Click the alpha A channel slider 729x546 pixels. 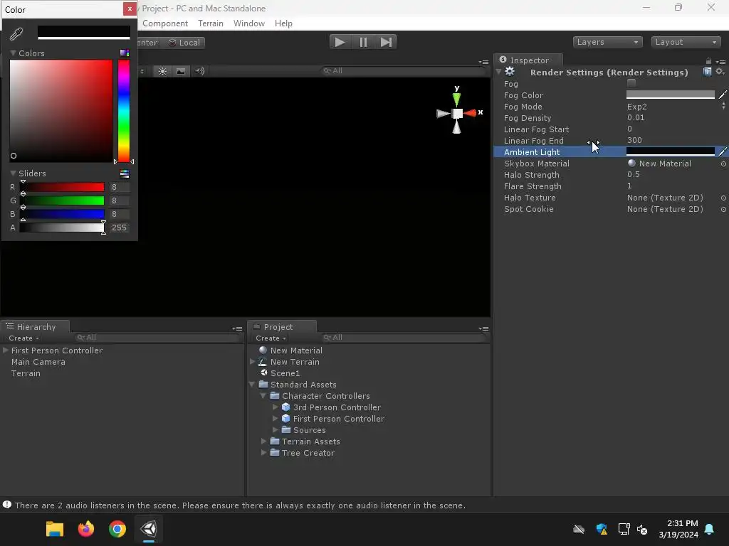point(62,227)
